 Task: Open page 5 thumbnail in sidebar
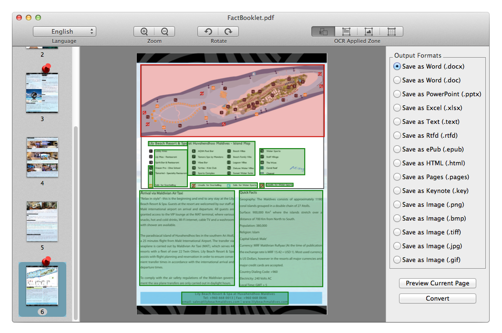click(x=42, y=222)
